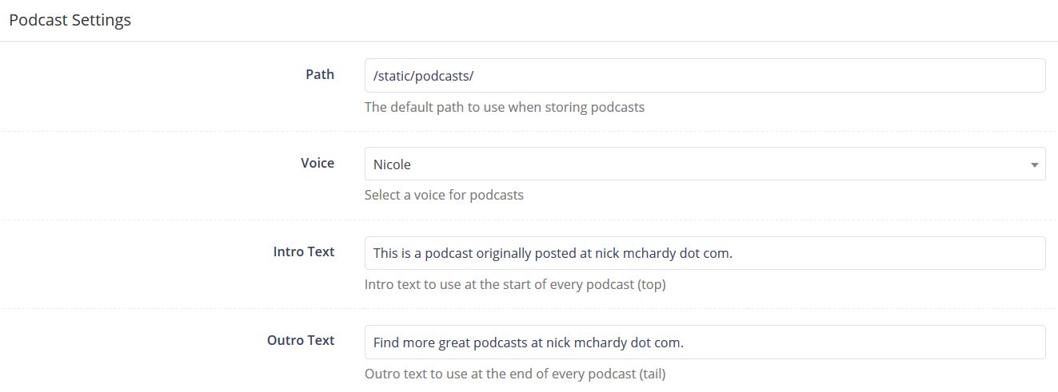
Task: Click the Outro Text field label
Action: coord(301,340)
